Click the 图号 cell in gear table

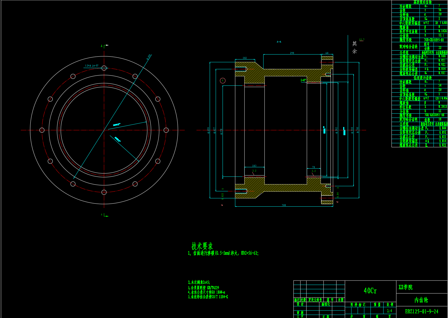427,44
